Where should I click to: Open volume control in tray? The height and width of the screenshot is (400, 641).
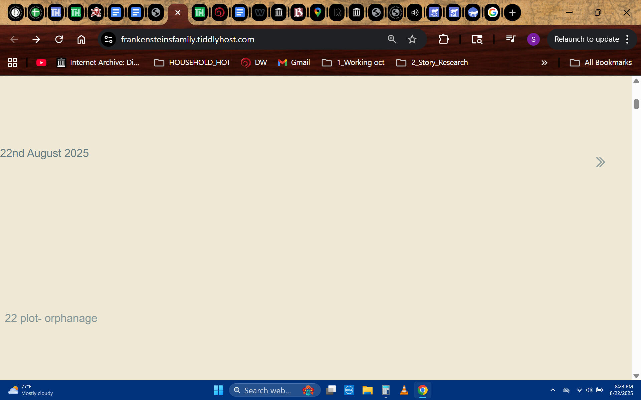589,390
